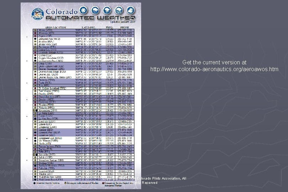This screenshot has height=192, width=288.
Task: Click the 'Colorado' heading text
Action: (62, 12)
